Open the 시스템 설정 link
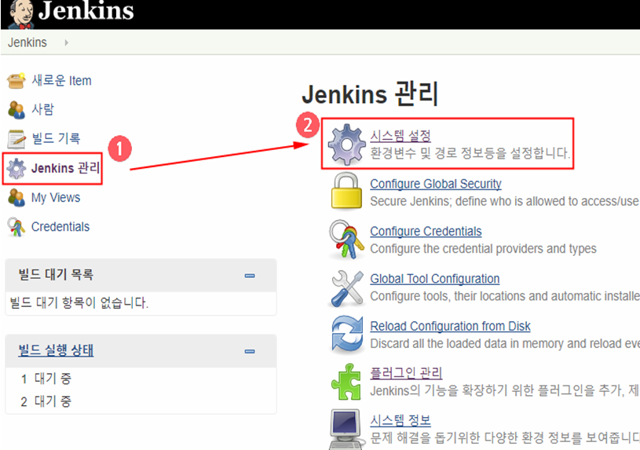 400,136
